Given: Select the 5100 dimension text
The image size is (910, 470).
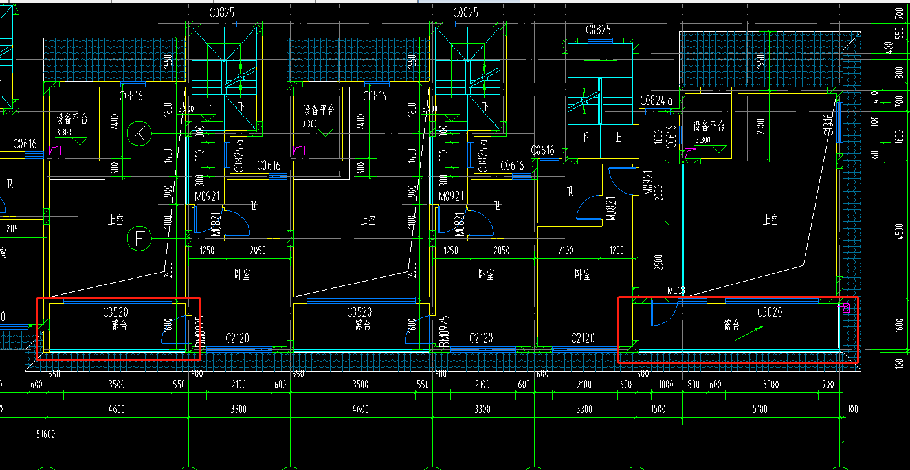Looking at the screenshot, I should coord(760,409).
